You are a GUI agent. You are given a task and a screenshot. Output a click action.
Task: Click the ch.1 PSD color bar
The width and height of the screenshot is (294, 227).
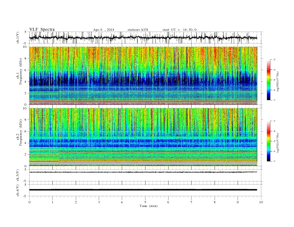268,80
